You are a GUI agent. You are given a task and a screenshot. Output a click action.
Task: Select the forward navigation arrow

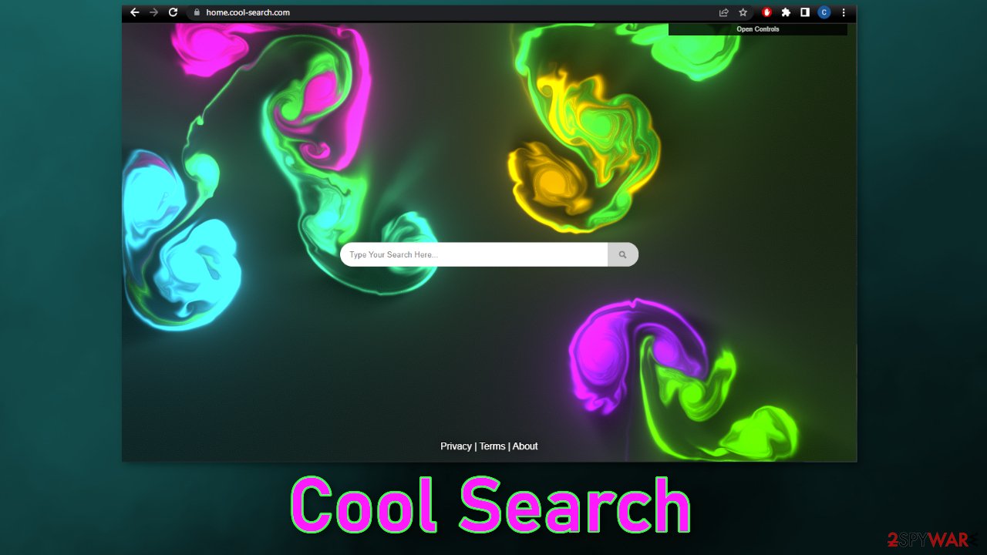point(153,12)
